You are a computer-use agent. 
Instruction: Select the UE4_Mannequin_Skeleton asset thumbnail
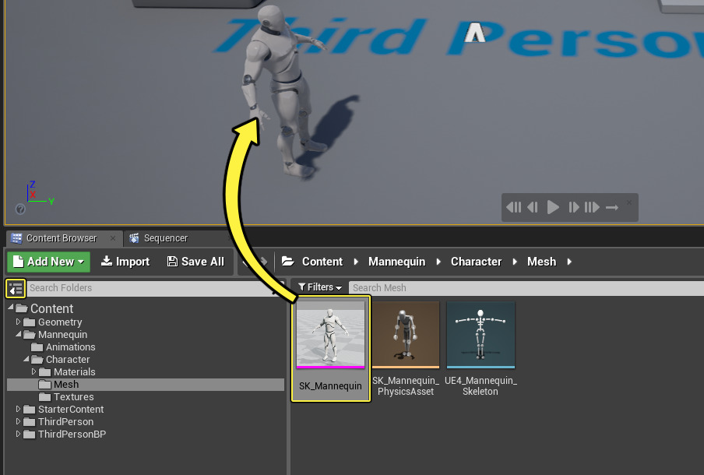pos(480,335)
